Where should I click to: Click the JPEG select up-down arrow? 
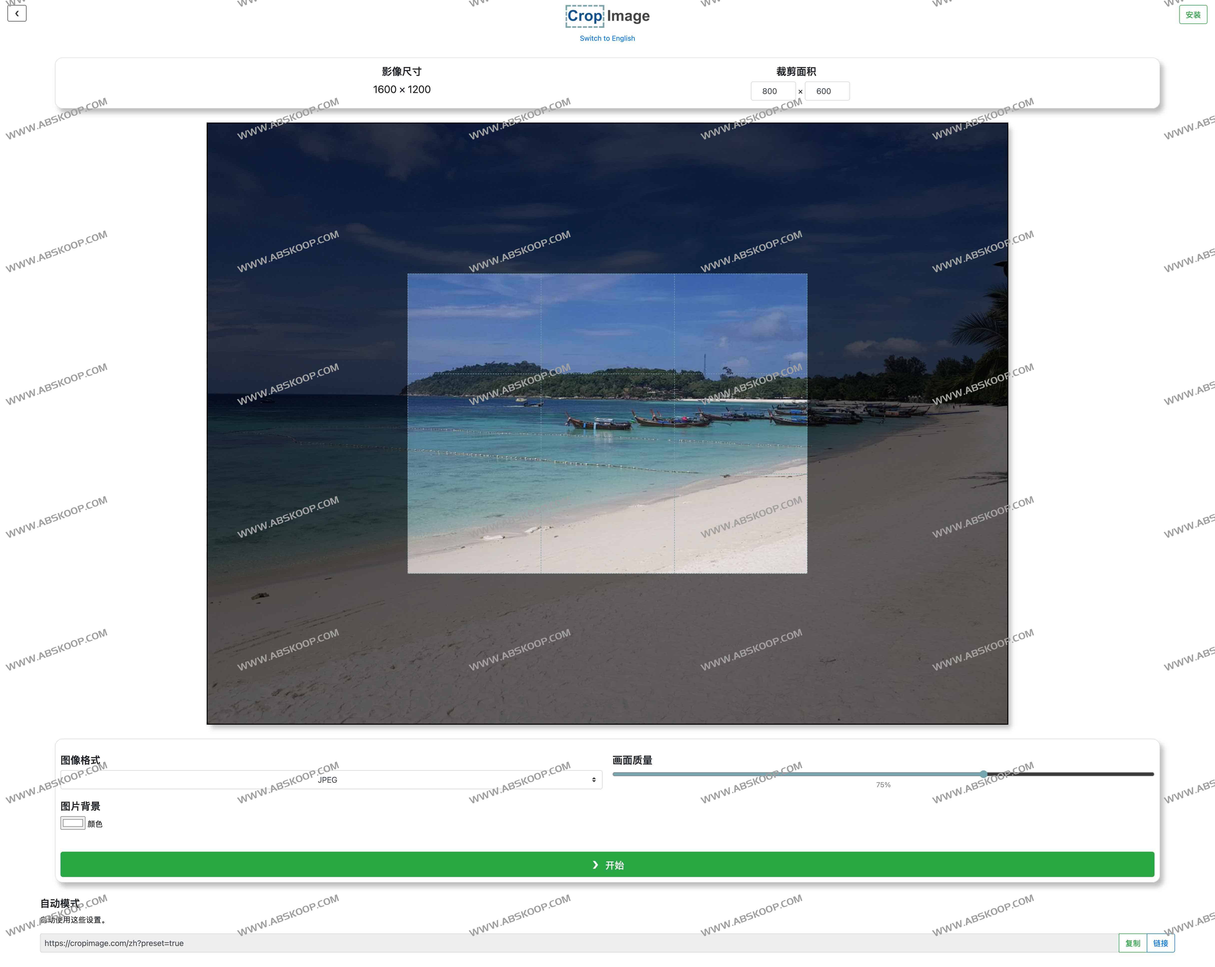pyautogui.click(x=594, y=780)
